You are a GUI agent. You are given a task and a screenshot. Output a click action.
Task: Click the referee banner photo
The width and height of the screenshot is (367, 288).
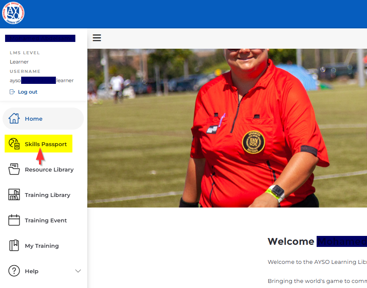point(227,127)
